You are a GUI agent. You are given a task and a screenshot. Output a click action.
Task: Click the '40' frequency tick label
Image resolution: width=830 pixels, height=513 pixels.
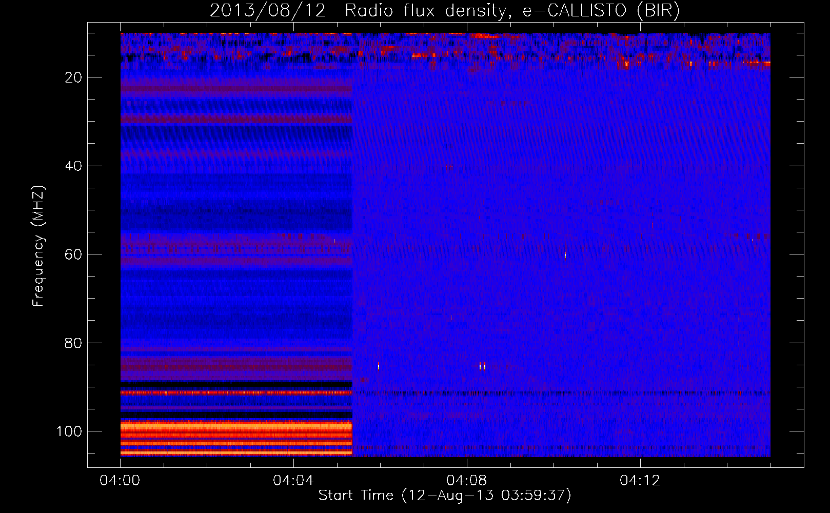[x=74, y=166]
